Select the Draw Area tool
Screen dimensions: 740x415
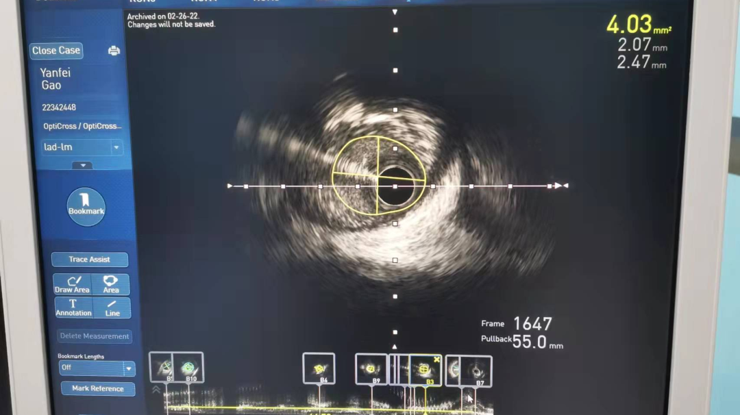click(73, 284)
